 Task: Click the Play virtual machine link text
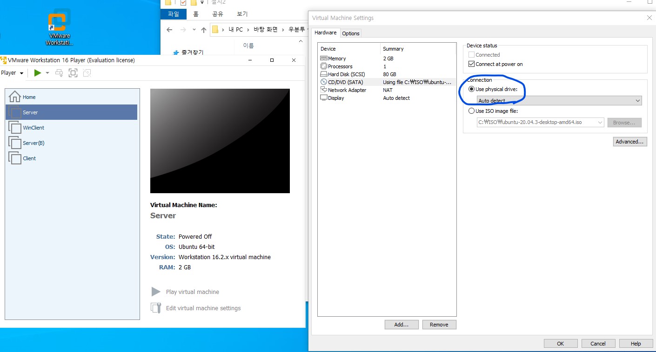[x=193, y=292]
